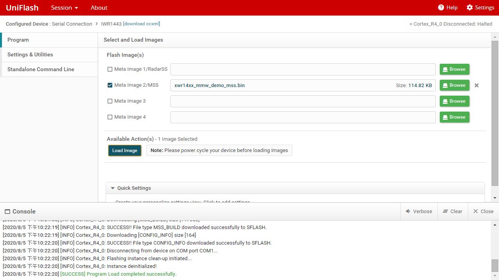The image size is (499, 280).
Task: Click the xwr14xx_mmw_demo_mss.bin file field
Action: 303,85
